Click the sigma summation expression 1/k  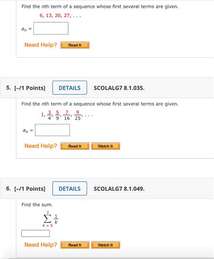(50, 219)
